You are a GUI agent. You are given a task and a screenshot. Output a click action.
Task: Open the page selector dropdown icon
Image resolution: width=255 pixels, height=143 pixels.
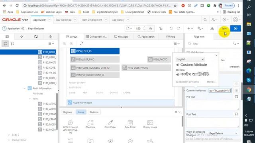tap(129, 29)
